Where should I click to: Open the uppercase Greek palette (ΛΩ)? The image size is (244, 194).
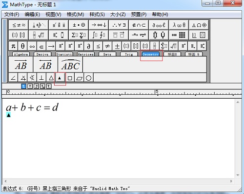tap(199, 25)
